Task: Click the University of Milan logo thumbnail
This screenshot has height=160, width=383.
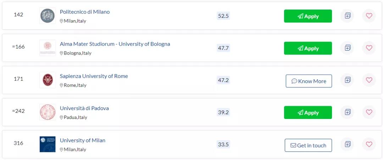Action: [48, 144]
